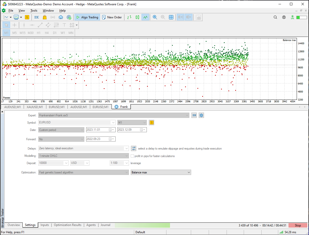Enable profit in pips checkbox
Viewport: 309px width, 235px height.
(132, 156)
